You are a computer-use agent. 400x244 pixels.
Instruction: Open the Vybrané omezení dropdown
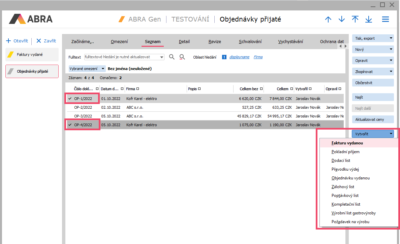[103, 69]
